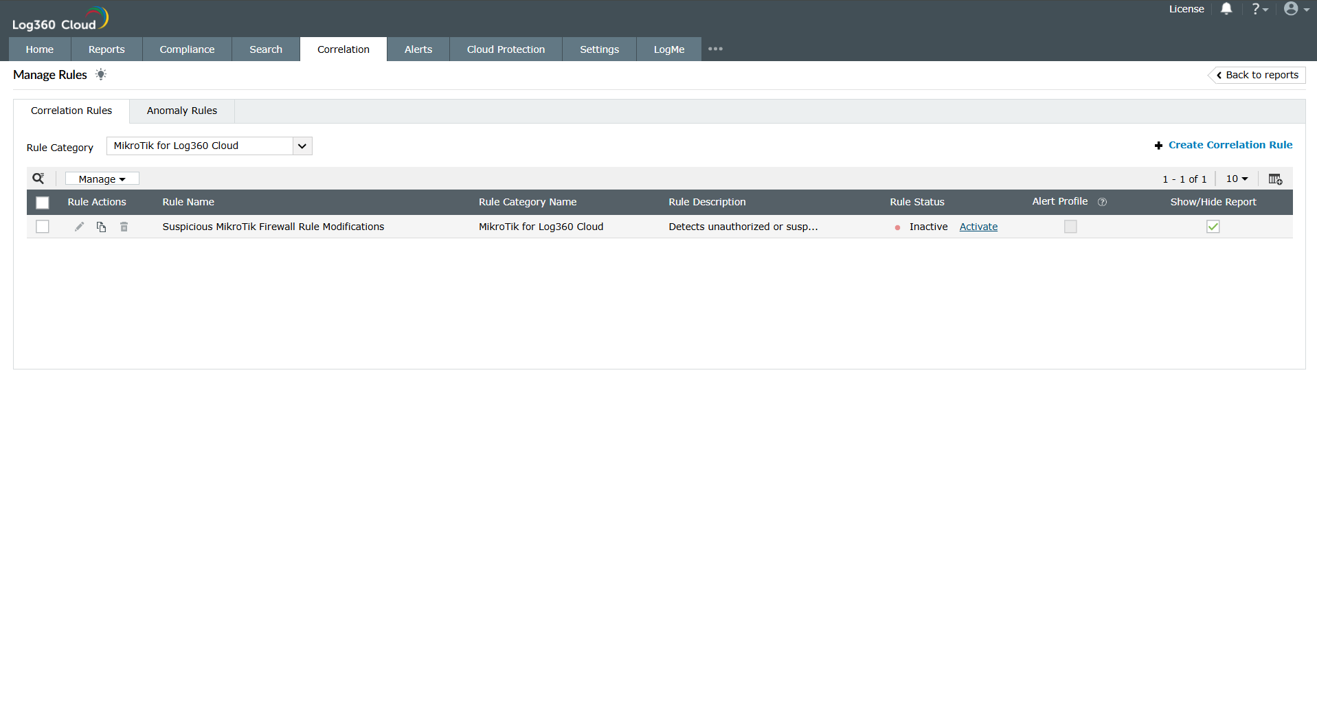The width and height of the screenshot is (1317, 706).
Task: Open the column chooser icon
Action: [1275, 179]
